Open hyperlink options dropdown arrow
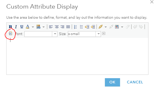 (x=106, y=27)
